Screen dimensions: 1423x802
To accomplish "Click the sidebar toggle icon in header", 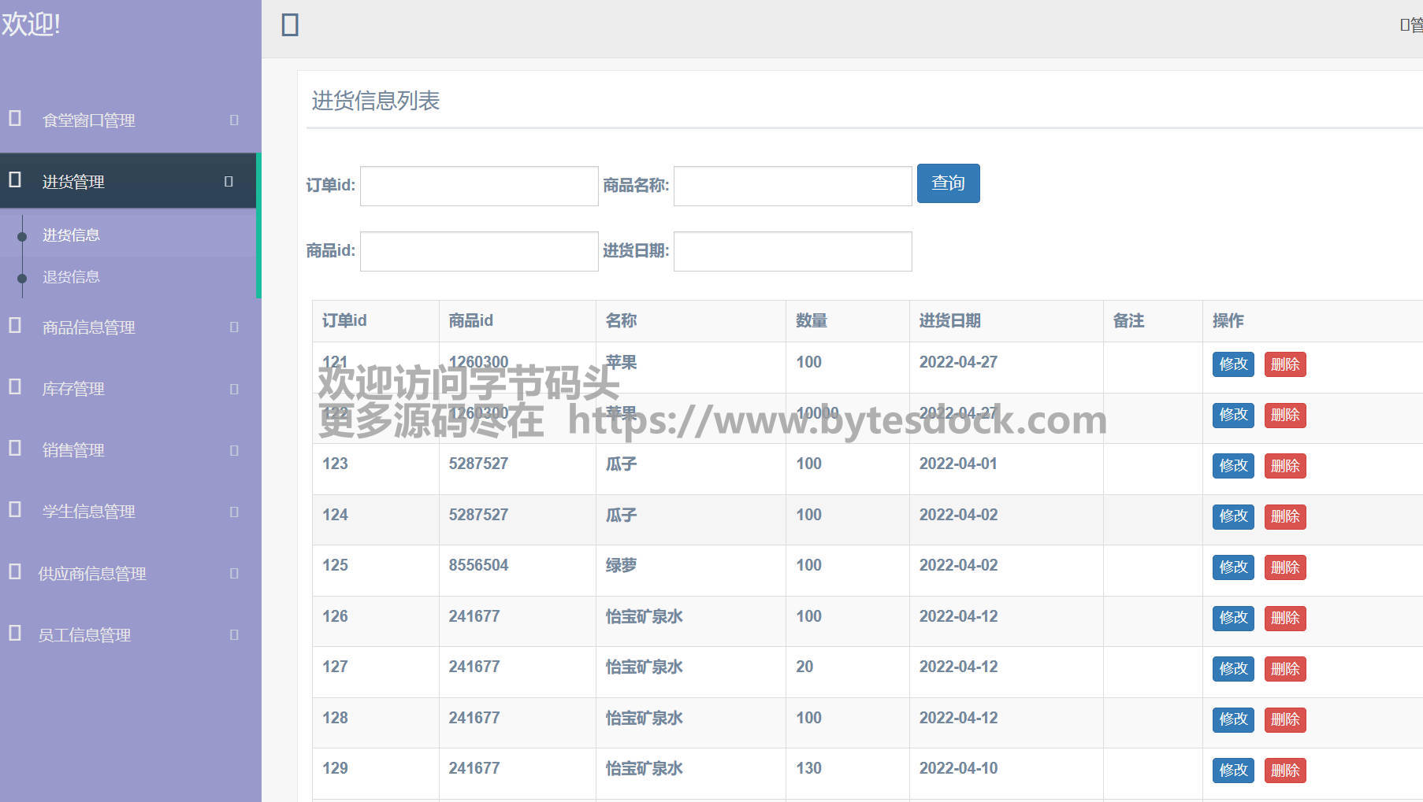I will coord(290,25).
